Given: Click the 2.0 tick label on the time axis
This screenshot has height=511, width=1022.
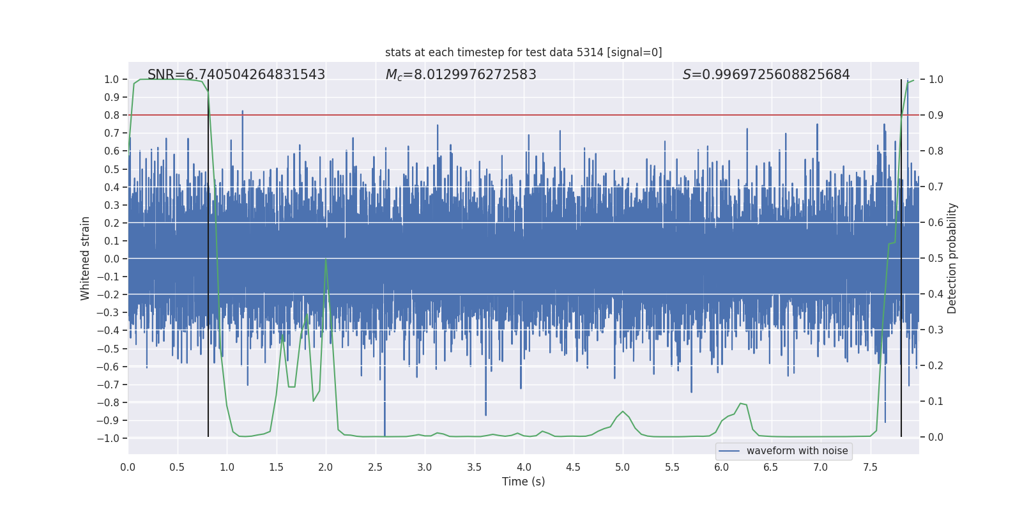Looking at the screenshot, I should 326,467.
